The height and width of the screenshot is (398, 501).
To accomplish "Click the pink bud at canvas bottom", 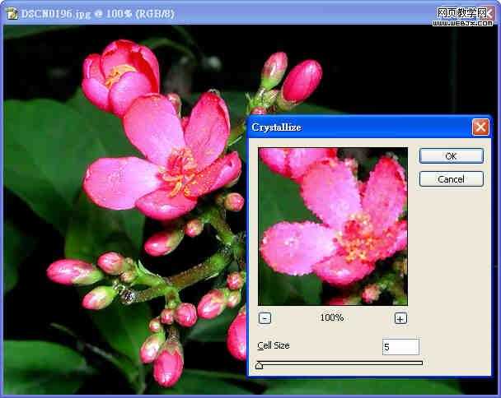I will pos(168,364).
